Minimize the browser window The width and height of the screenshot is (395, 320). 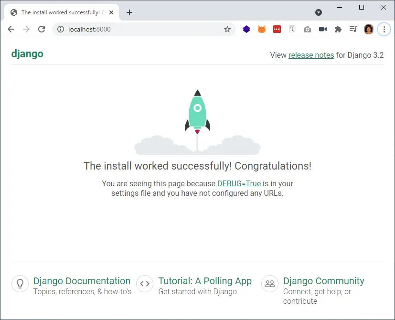coord(340,7)
